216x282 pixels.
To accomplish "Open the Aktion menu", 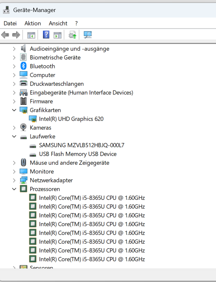I will click(x=33, y=23).
